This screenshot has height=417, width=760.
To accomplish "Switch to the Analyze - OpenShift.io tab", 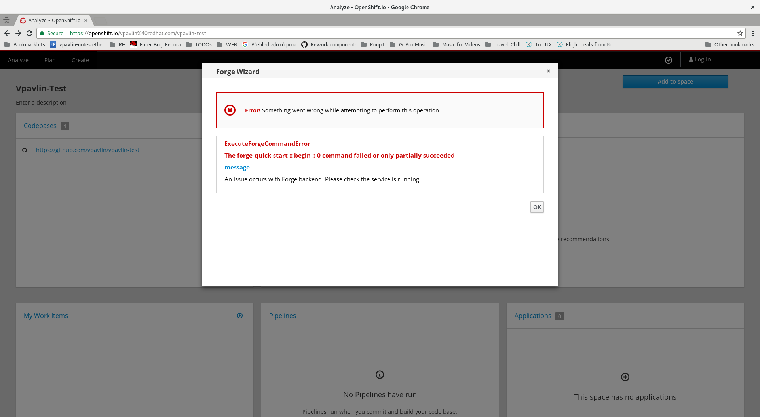I will click(x=53, y=20).
